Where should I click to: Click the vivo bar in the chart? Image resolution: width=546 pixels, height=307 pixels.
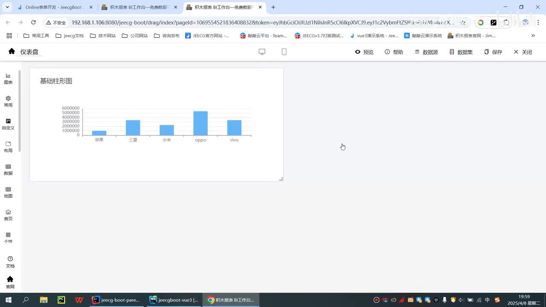[x=234, y=127]
